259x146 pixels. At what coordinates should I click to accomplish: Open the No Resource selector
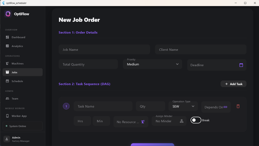click(x=131, y=122)
